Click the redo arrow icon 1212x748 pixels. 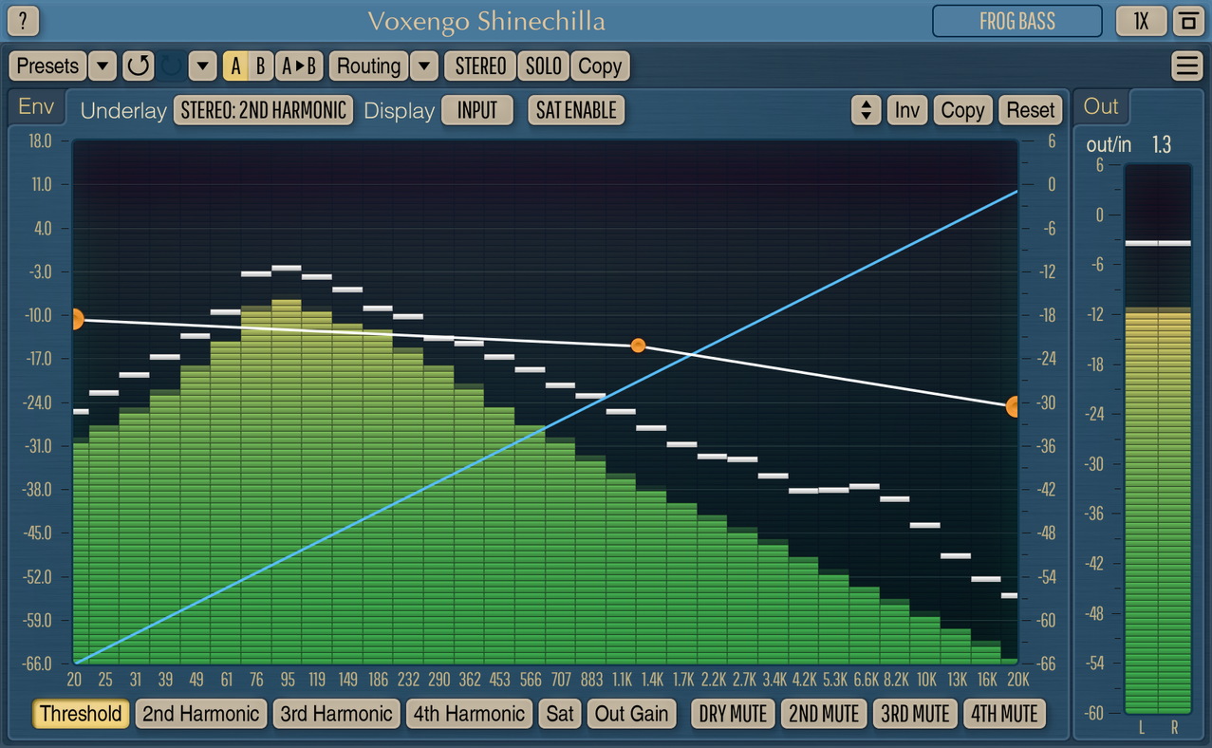171,65
